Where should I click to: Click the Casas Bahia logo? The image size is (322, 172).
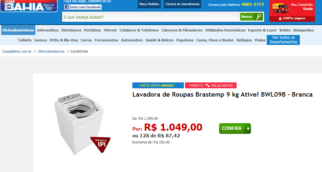(x=29, y=6)
